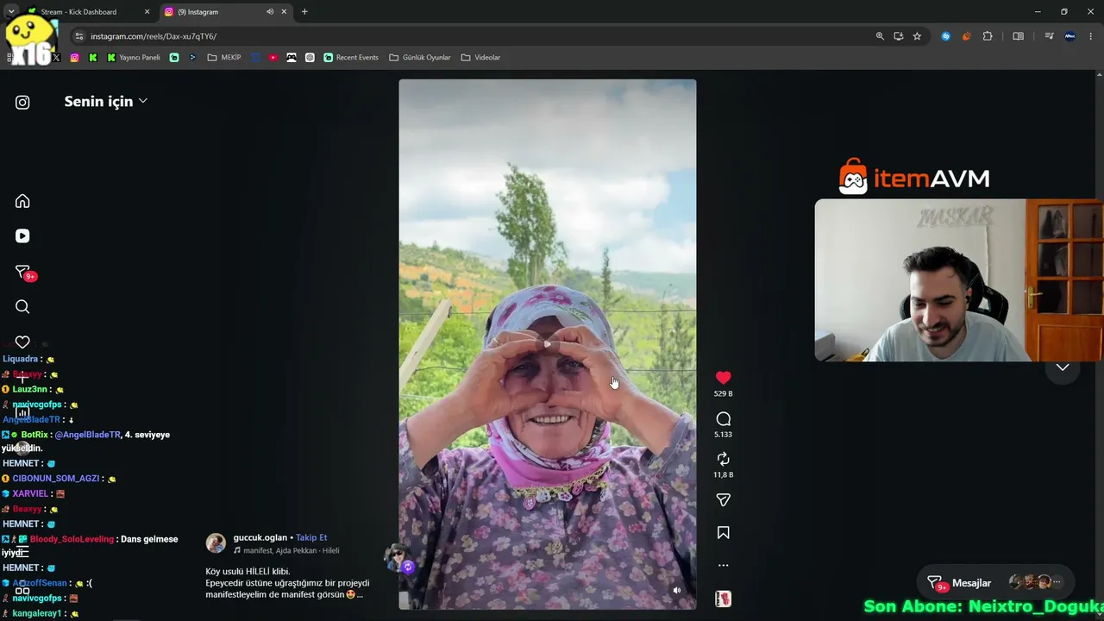Click the @AngelBladeTR mention in BotRix message
Image resolution: width=1104 pixels, height=621 pixels.
(x=87, y=435)
